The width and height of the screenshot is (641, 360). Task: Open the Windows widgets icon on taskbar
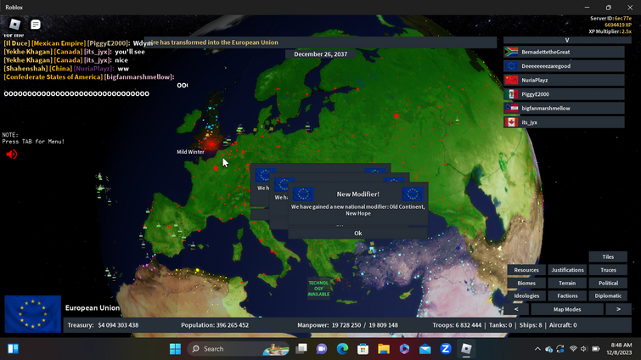click(x=13, y=349)
